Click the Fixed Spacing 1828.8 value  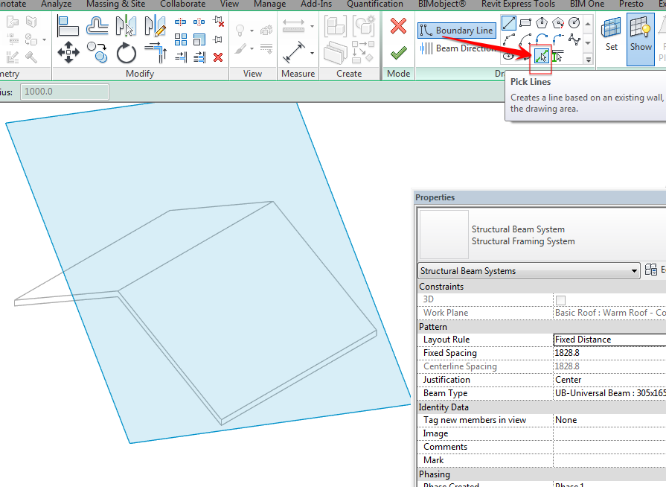[609, 353]
